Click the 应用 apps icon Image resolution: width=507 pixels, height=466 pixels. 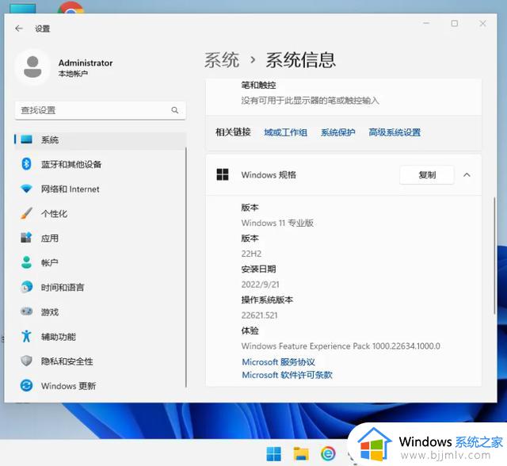coord(26,238)
